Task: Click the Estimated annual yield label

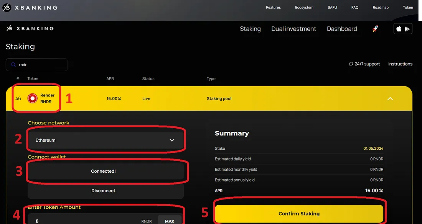Action: (235, 180)
